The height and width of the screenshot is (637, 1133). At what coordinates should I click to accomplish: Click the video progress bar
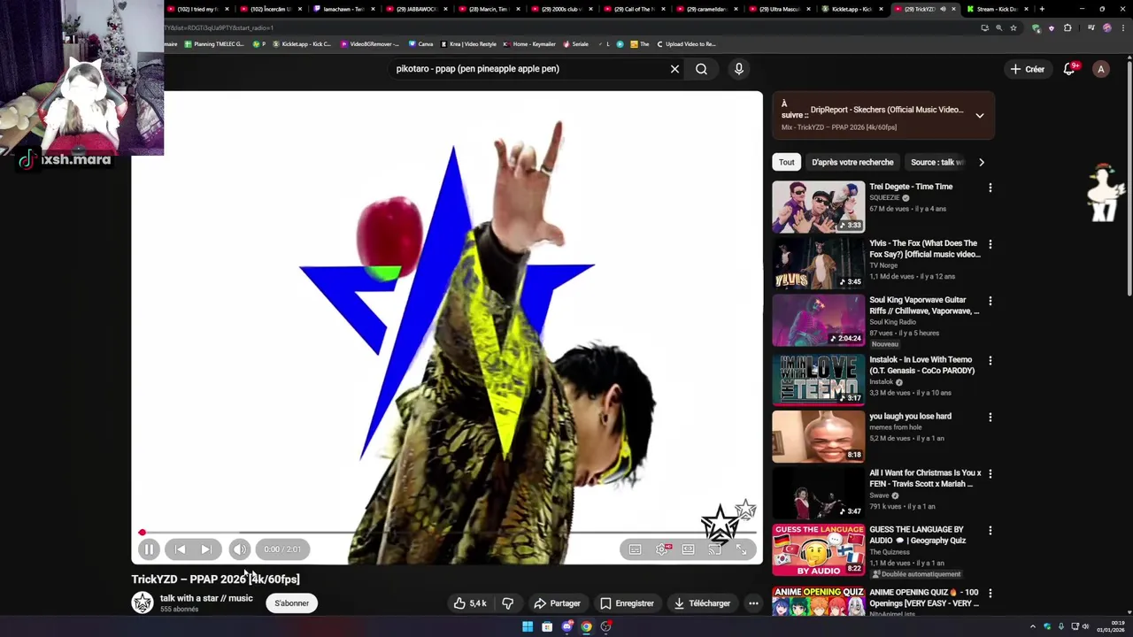pos(447,533)
